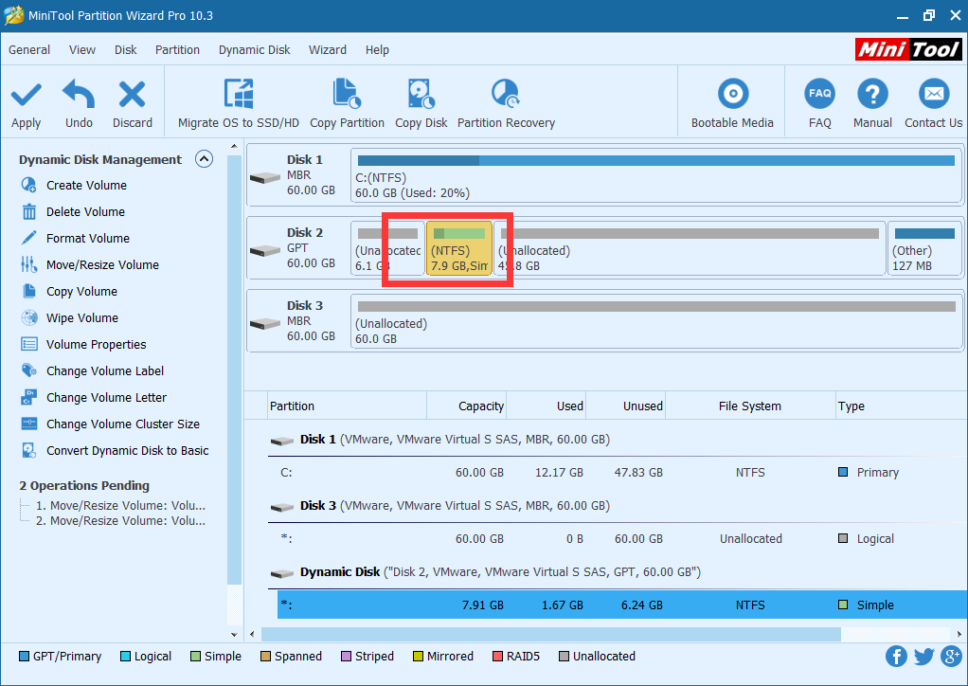Choose Convert Dynamic Disk to Basic
This screenshot has width=968, height=686.
click(127, 451)
